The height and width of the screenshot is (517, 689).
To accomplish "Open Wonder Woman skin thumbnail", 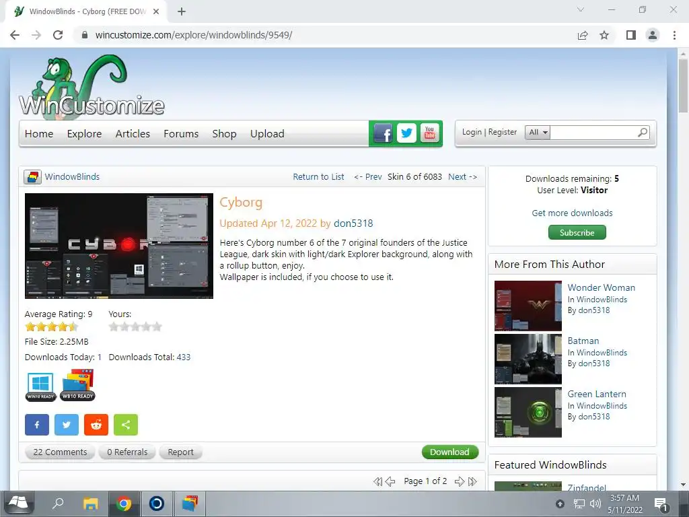I will (x=528, y=306).
